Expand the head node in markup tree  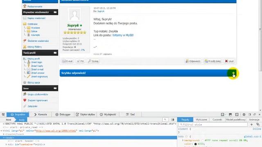[4, 134]
